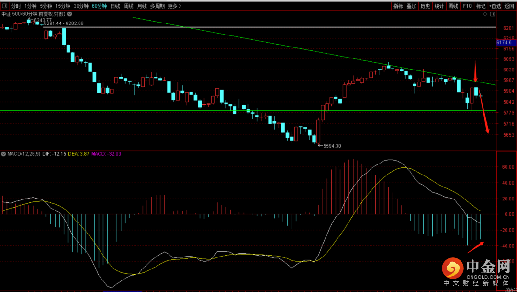Select the 分时 intraday tab

point(16,6)
